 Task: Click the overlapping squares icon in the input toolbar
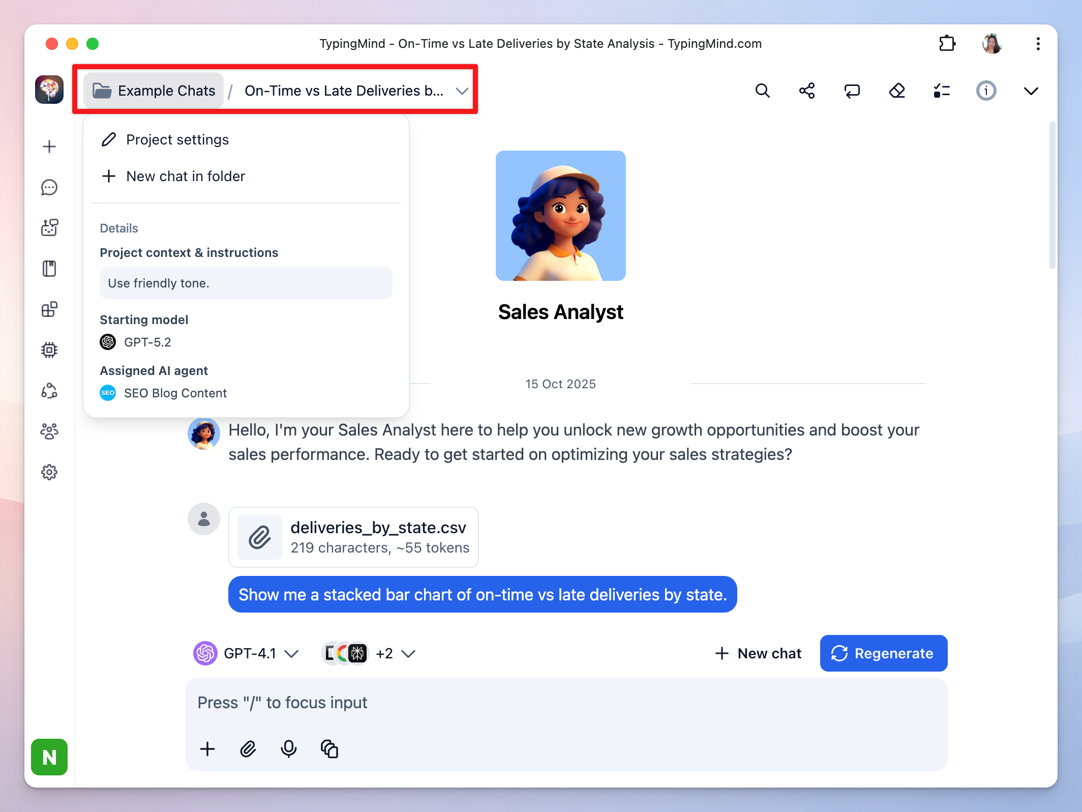point(329,749)
